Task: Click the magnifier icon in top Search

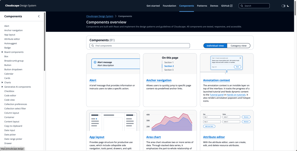Action: (242, 6)
